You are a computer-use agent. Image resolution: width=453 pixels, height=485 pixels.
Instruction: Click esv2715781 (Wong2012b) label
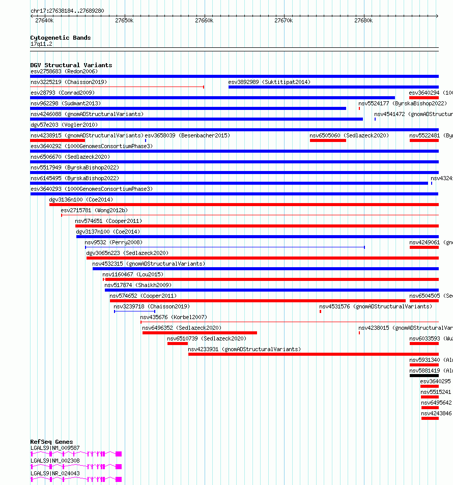(94, 210)
